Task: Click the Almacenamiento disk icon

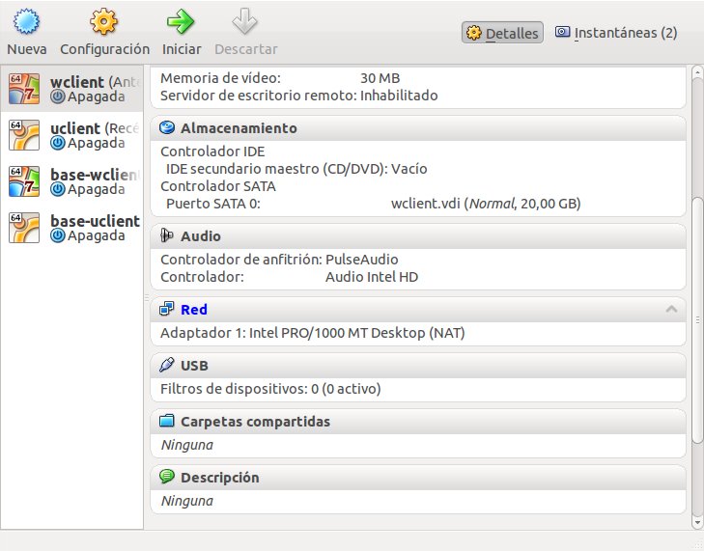Action: pos(167,128)
